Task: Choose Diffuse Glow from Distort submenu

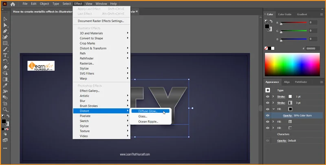Action: (x=148, y=111)
